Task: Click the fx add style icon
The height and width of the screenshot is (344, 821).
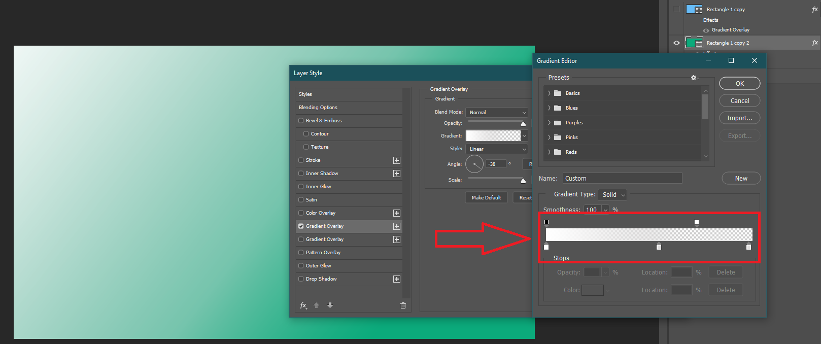Action: pyautogui.click(x=303, y=305)
